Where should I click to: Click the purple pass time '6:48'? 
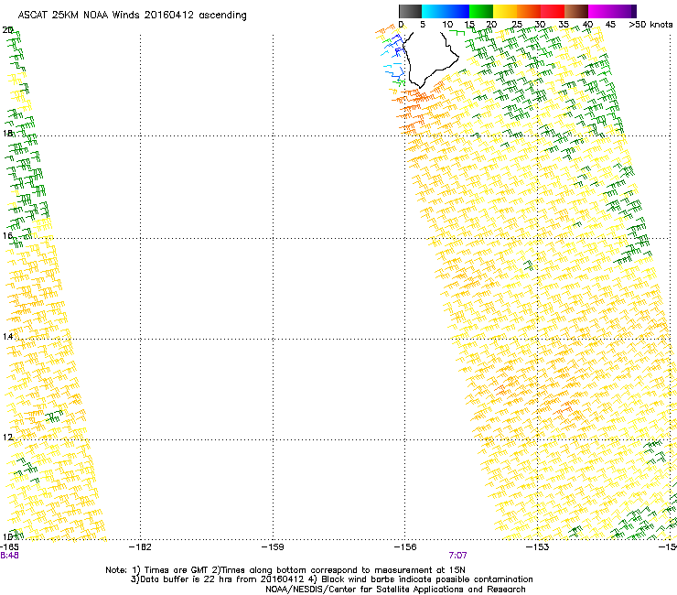pyautogui.click(x=9, y=556)
